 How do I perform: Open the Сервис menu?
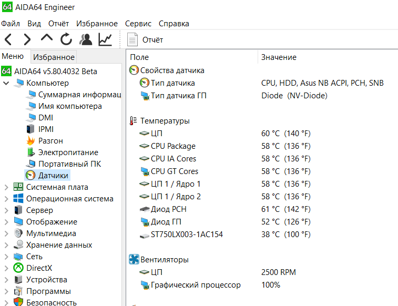click(138, 24)
